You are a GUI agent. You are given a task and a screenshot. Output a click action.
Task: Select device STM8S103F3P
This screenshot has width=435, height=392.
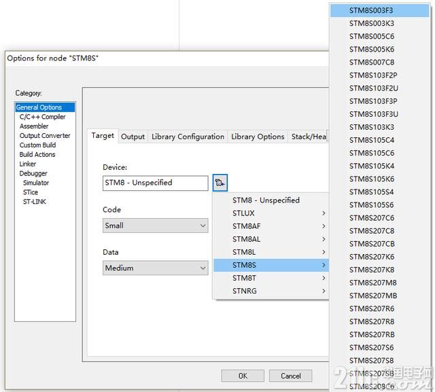pos(379,101)
